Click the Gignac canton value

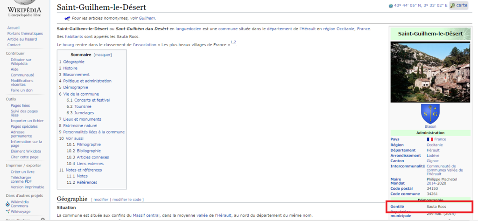click(433, 161)
